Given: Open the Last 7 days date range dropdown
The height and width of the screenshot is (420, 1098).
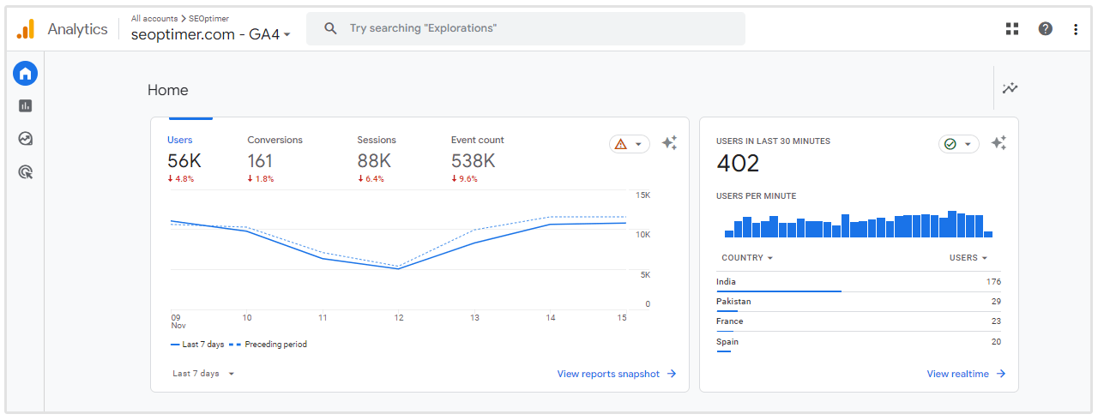Looking at the screenshot, I should click(203, 374).
